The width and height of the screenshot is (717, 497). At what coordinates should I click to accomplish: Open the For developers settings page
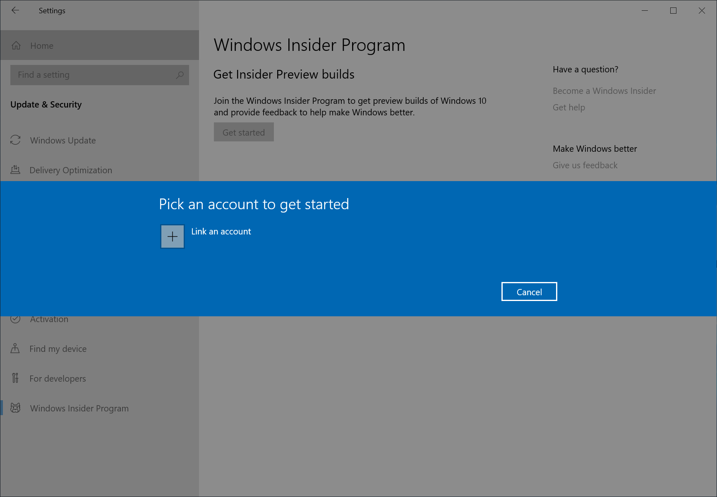(58, 378)
